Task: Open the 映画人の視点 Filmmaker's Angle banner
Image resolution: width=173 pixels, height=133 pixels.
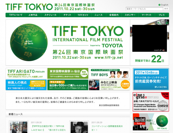Action: tap(26, 85)
